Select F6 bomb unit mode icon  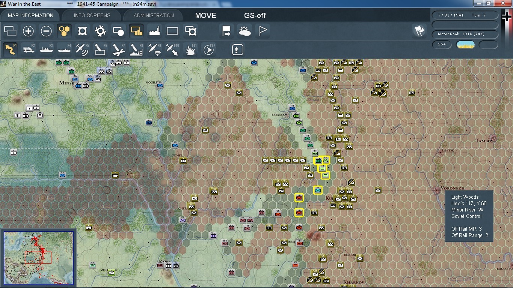[100, 49]
